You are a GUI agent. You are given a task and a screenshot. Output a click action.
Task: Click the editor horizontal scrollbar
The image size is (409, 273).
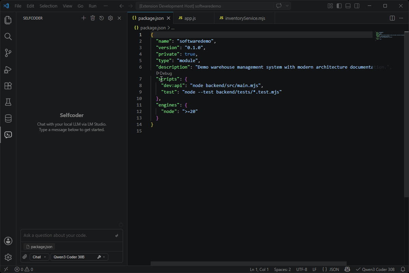coord(248,263)
